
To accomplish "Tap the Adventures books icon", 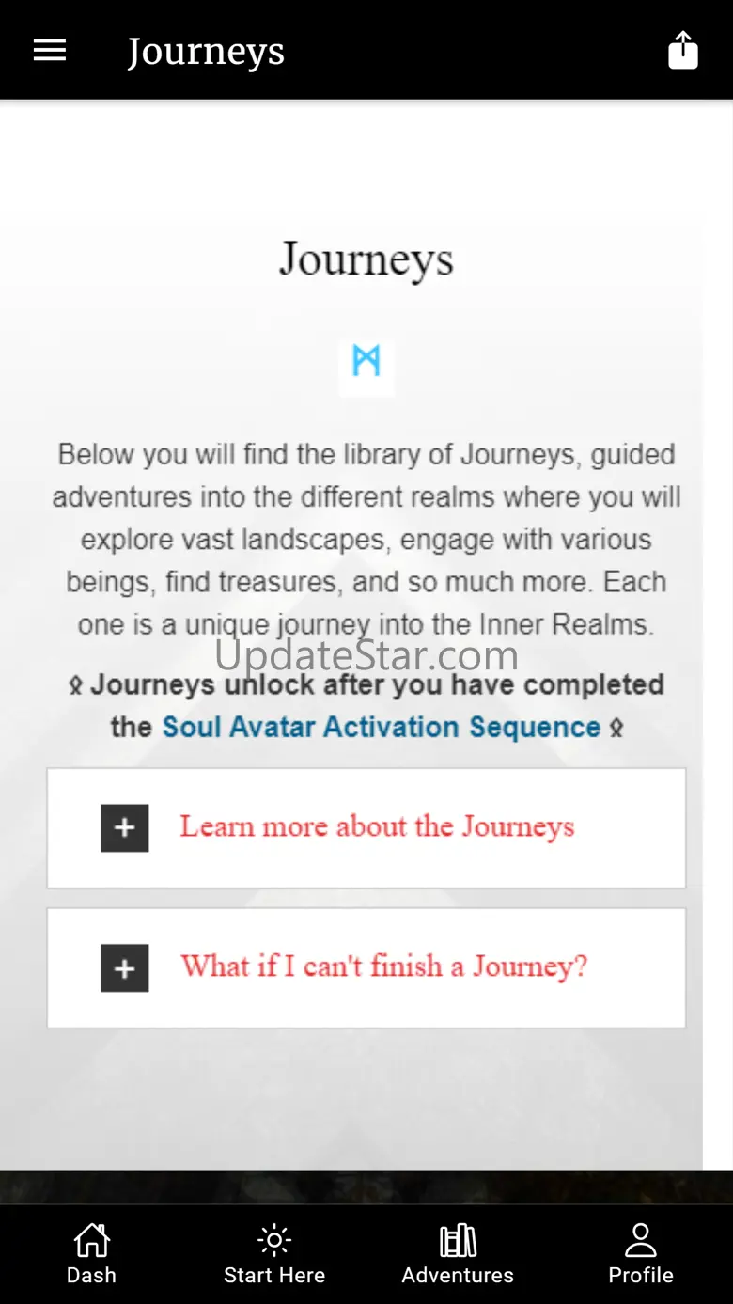I will coord(458,1241).
